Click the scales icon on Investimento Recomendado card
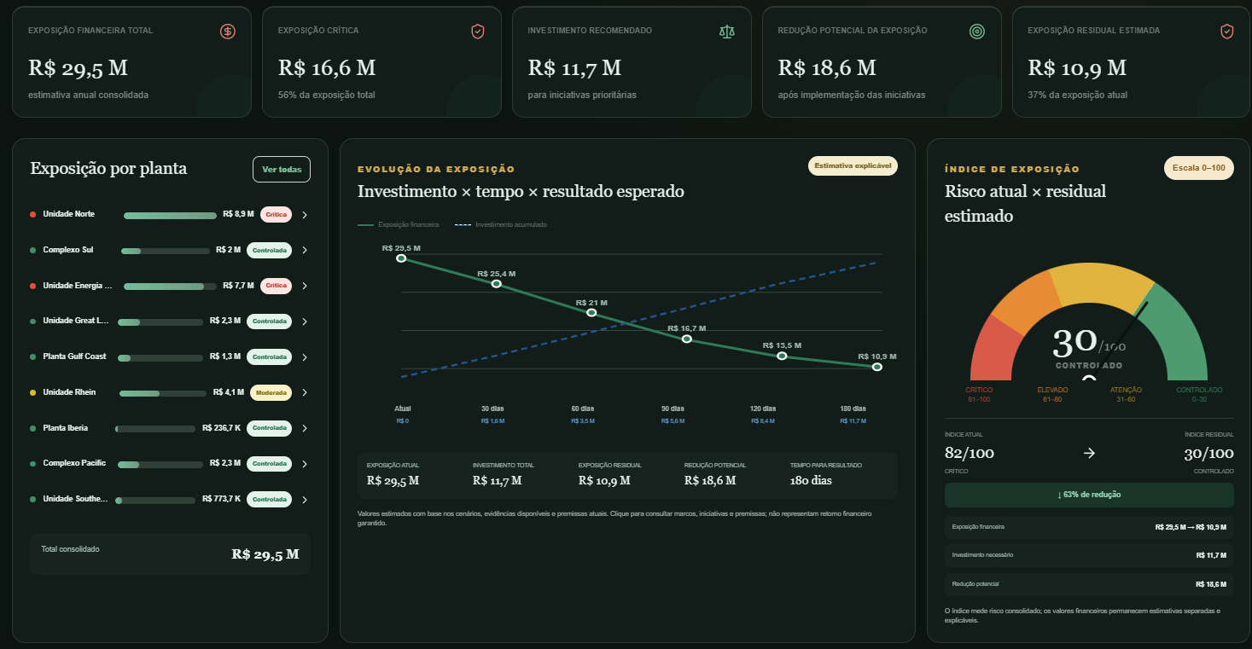This screenshot has height=649, width=1252. pyautogui.click(x=727, y=32)
